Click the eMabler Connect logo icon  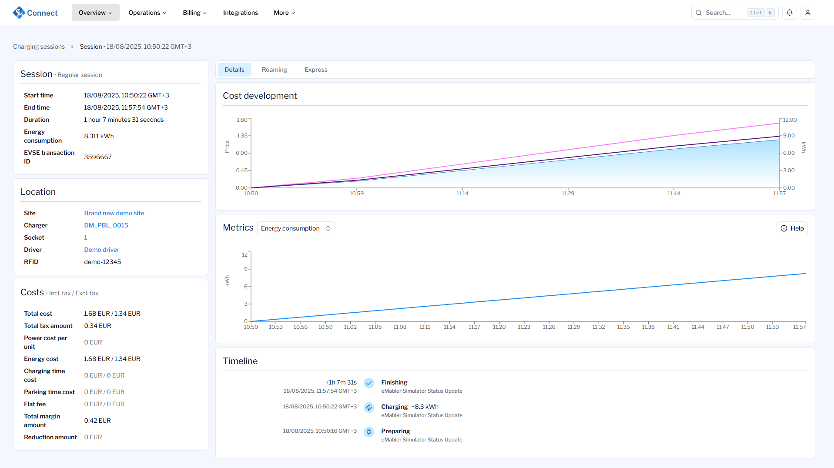[19, 13]
